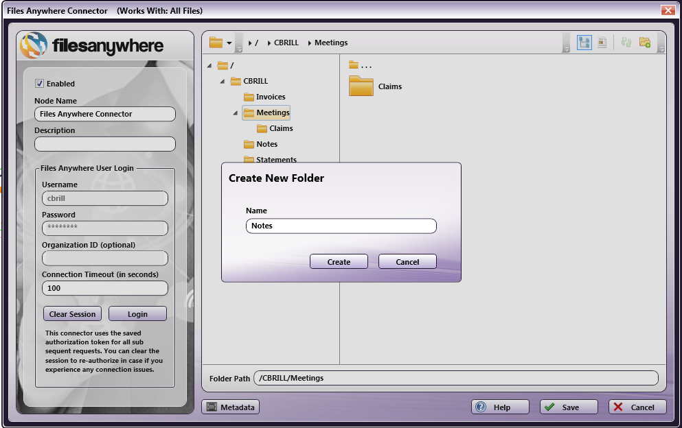Open Help

pyautogui.click(x=500, y=407)
